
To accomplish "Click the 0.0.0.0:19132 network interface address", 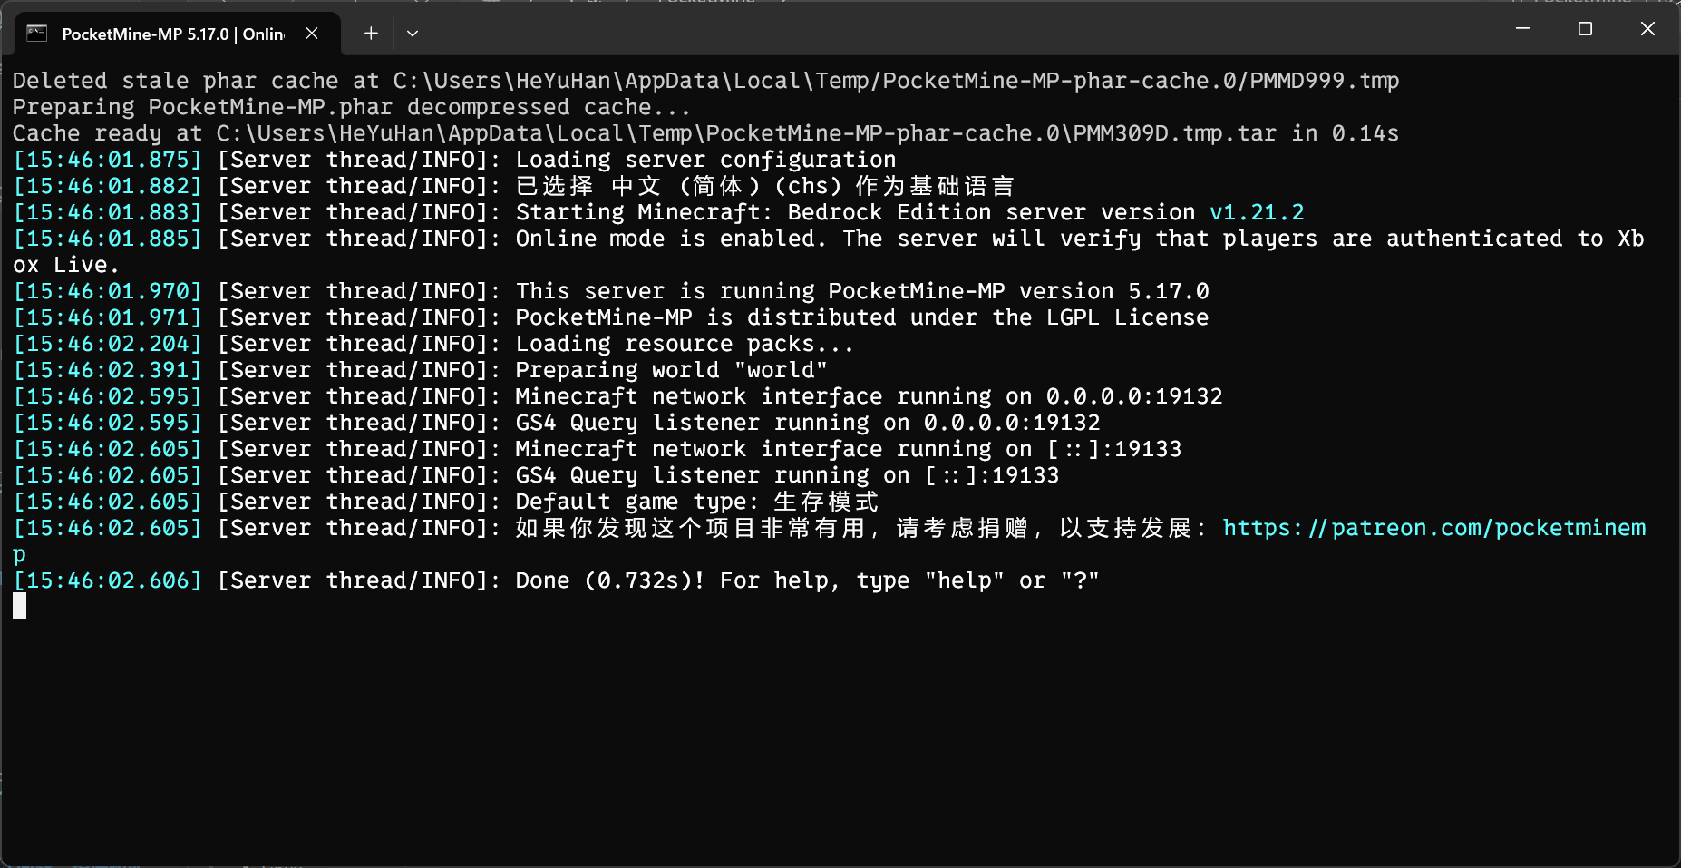I will click(1133, 396).
